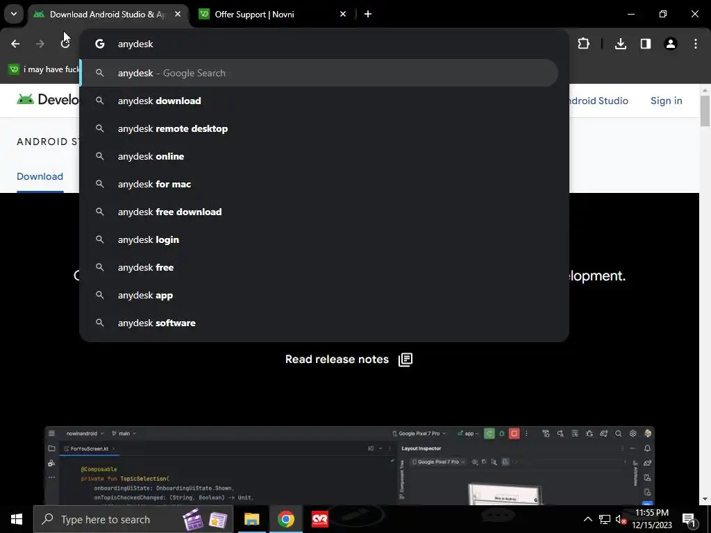This screenshot has width=711, height=533.
Task: Open File Explorer from the taskbar
Action: (x=251, y=519)
